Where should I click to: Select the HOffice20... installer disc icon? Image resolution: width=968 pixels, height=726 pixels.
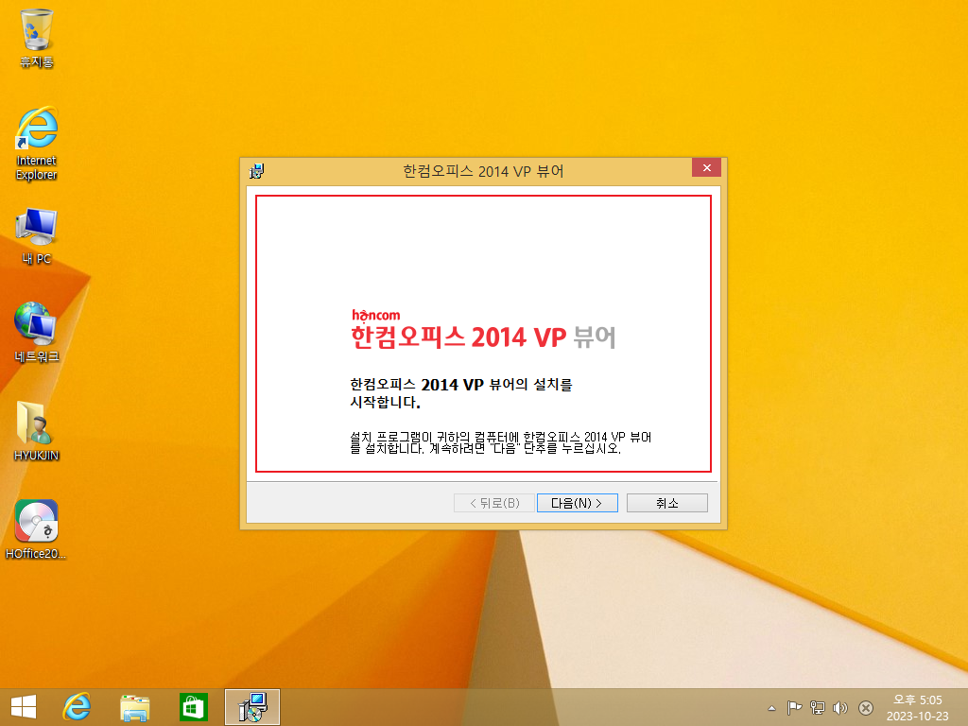pos(36,529)
